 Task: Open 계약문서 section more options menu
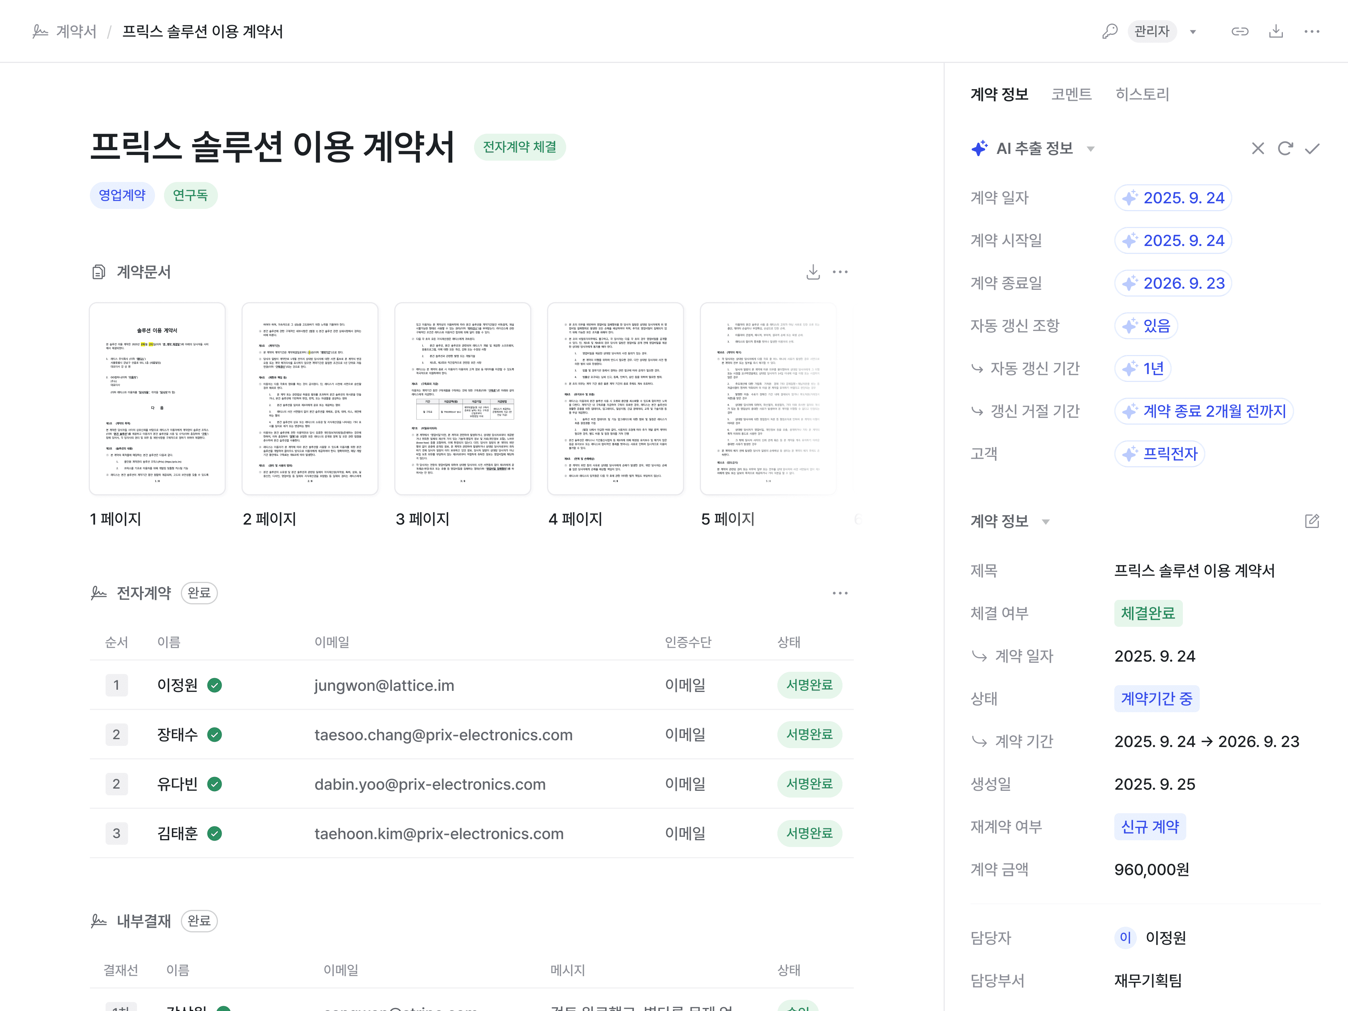pyautogui.click(x=840, y=272)
